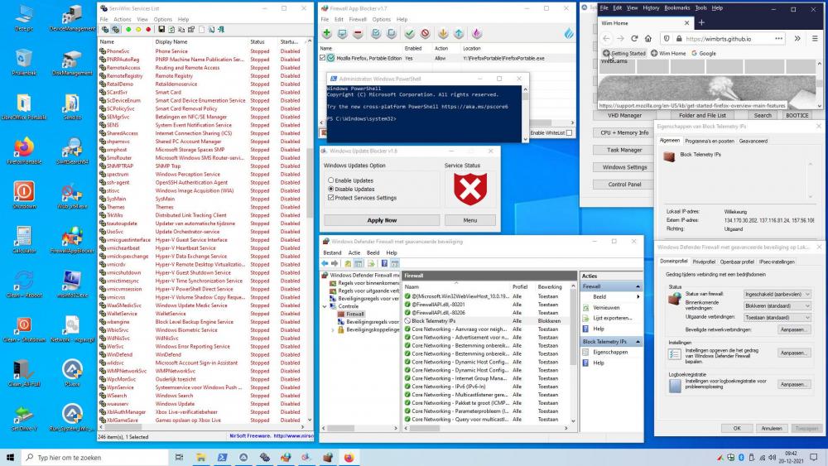This screenshot has height=466, width=828.
Task: Check the Enable WhiteList checkbox
Action: coord(569,132)
